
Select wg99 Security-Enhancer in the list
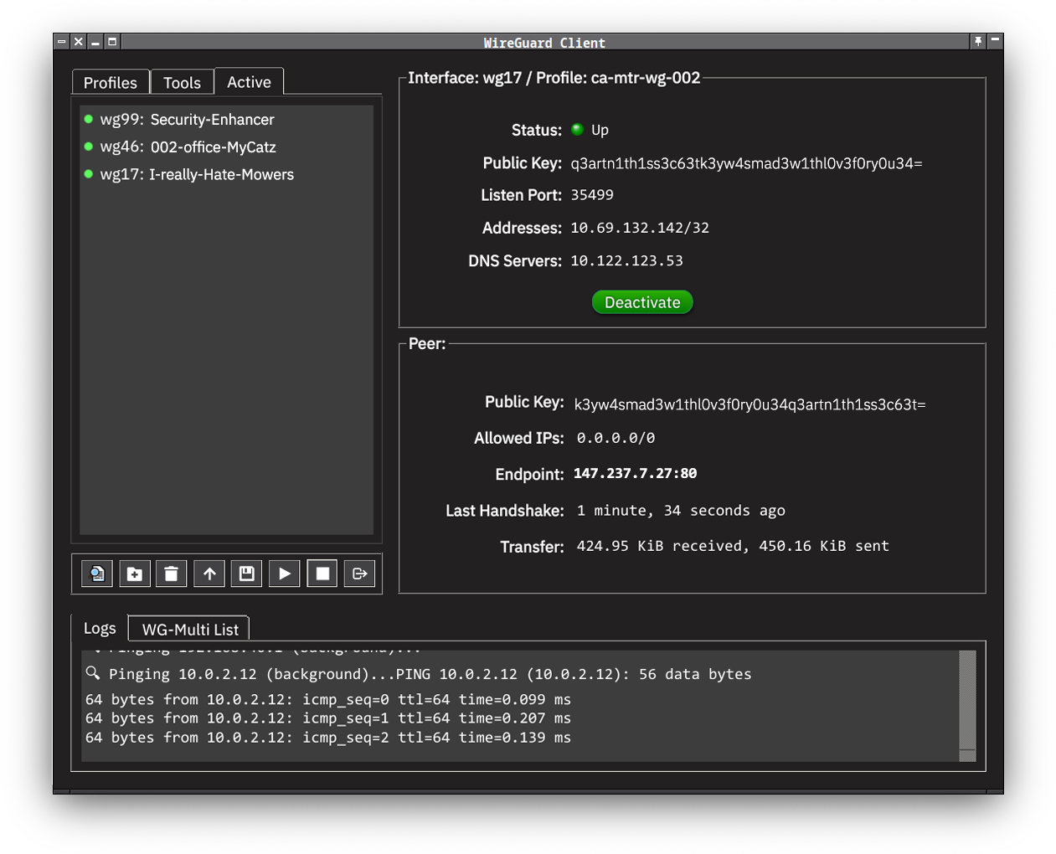[x=187, y=120]
